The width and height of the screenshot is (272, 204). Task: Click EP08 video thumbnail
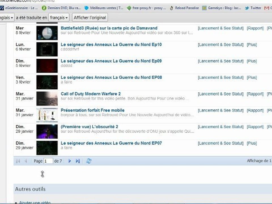(x=47, y=82)
